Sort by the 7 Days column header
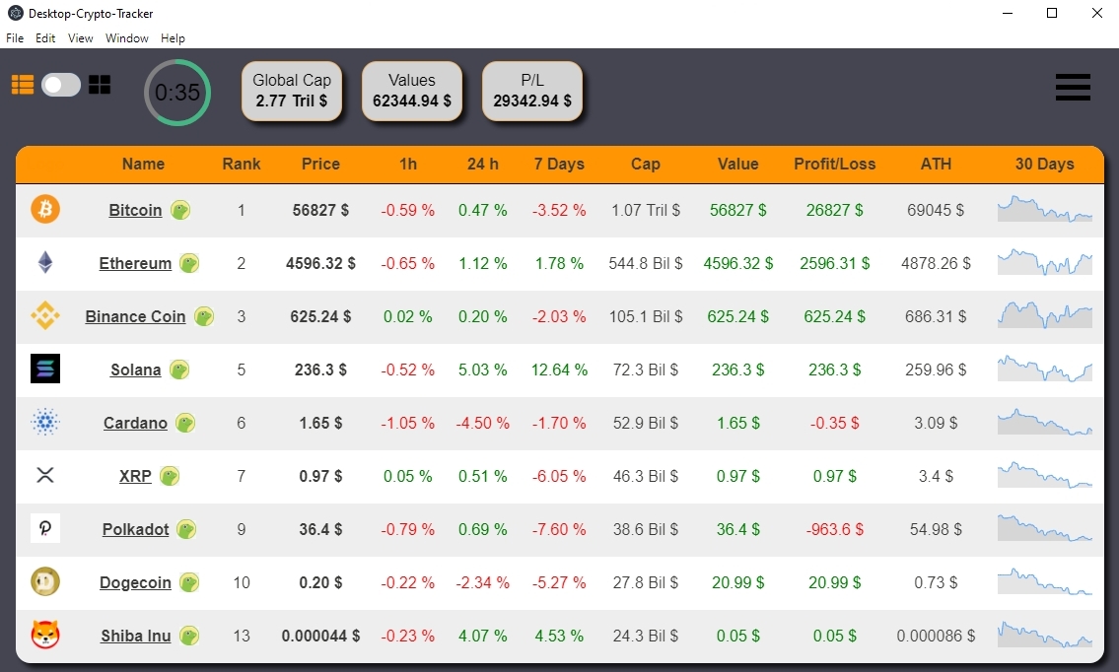 pos(559,165)
